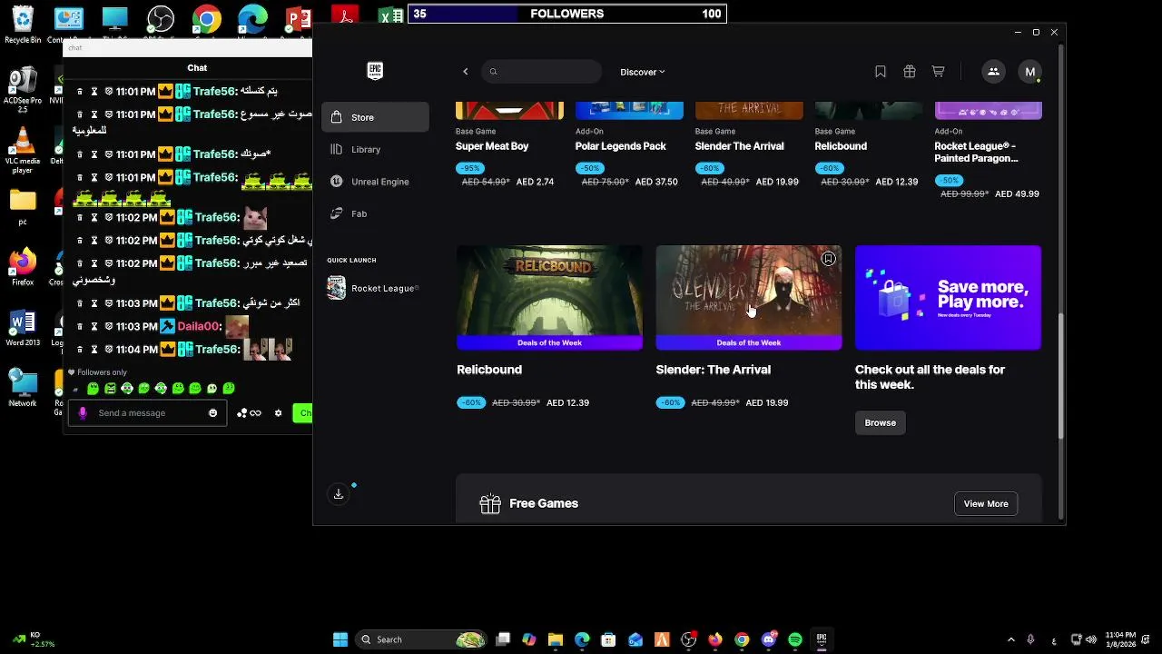The height and width of the screenshot is (654, 1162).
Task: Select the pc folder on desktop
Action: click(23, 207)
